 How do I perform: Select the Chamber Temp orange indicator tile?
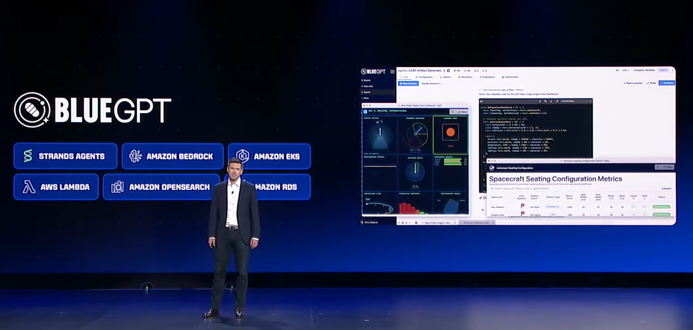[450, 132]
